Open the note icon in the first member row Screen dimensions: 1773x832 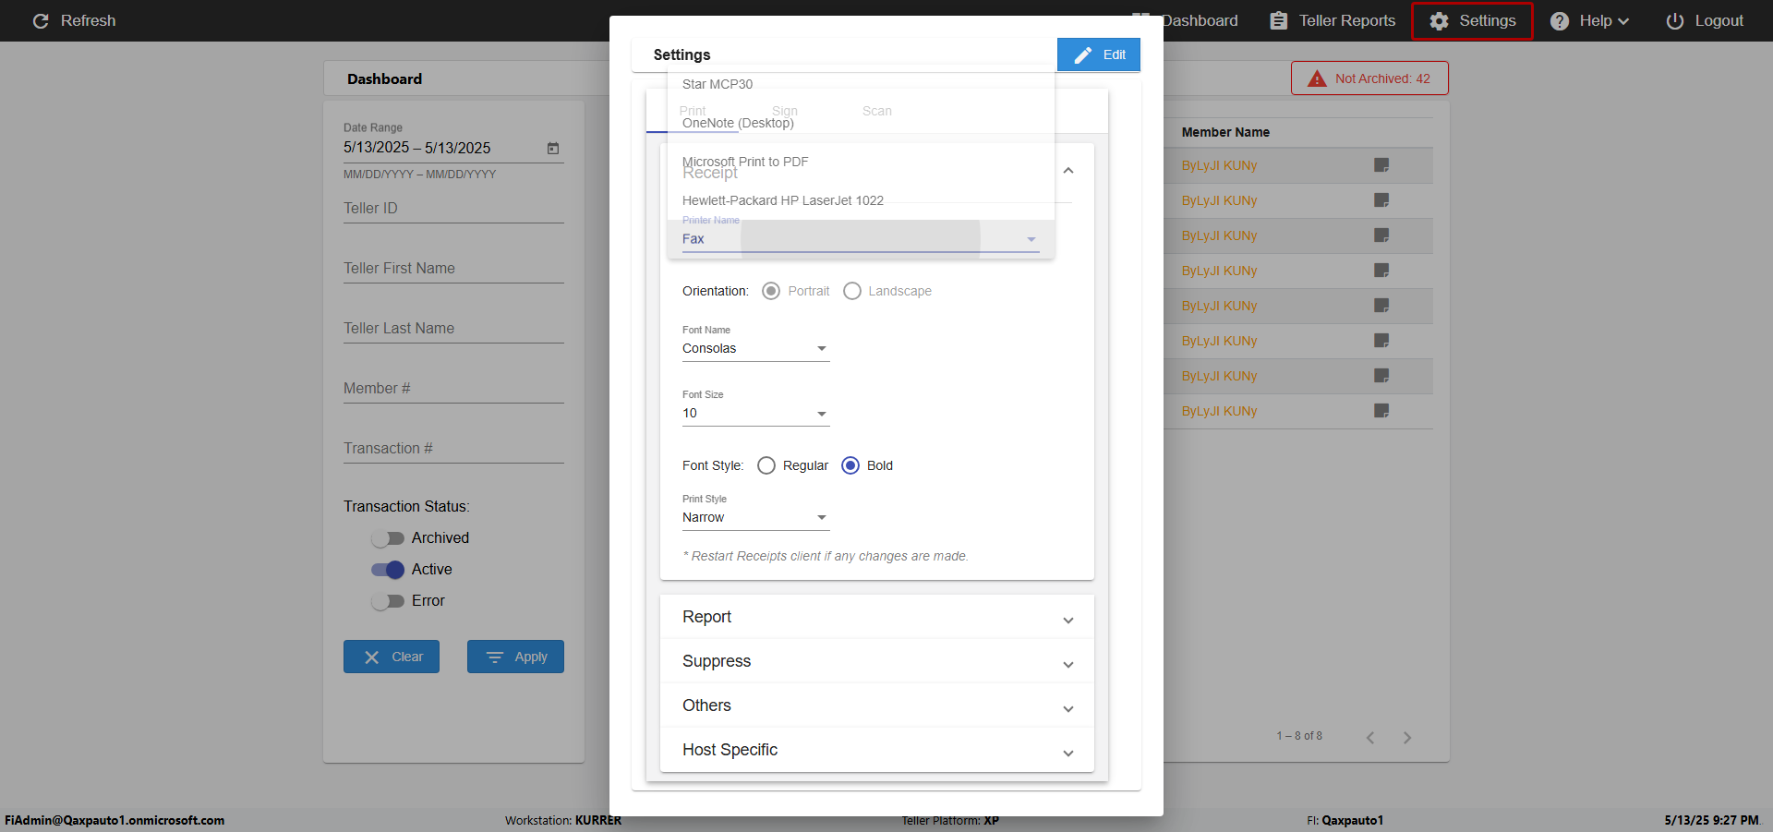pyautogui.click(x=1381, y=165)
